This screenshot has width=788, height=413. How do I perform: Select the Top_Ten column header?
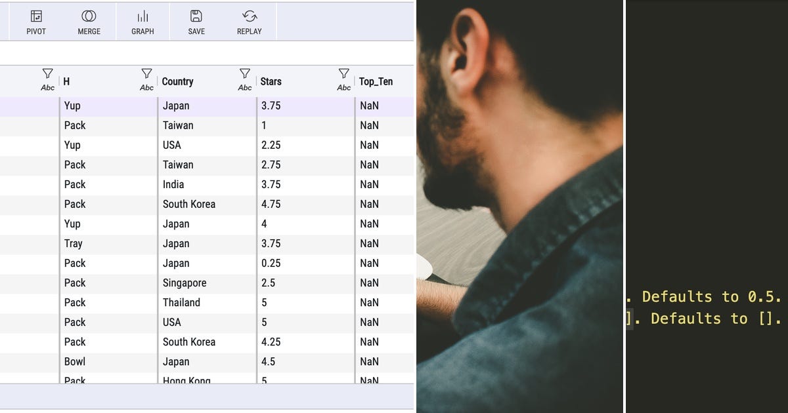376,82
